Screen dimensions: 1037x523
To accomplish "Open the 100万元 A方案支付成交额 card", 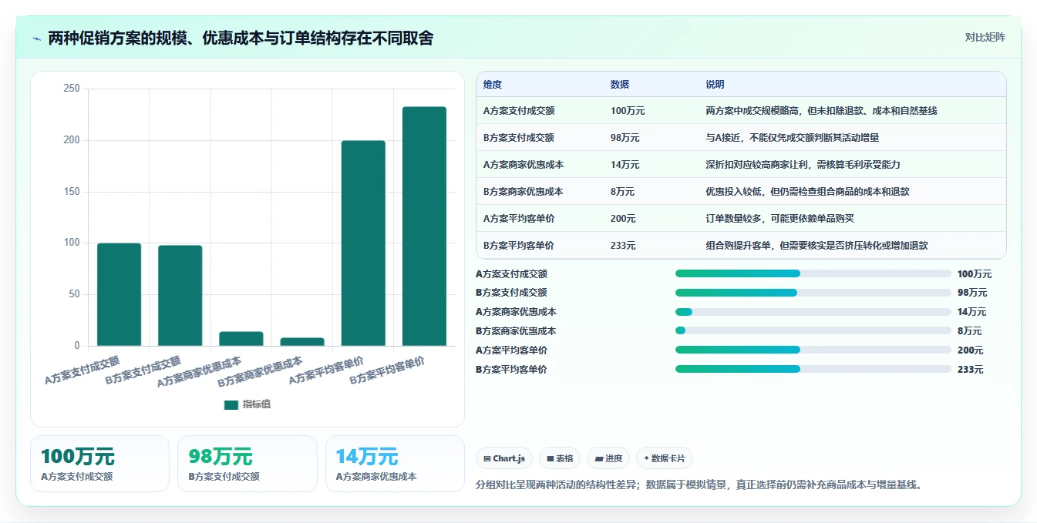I will 99,464.
